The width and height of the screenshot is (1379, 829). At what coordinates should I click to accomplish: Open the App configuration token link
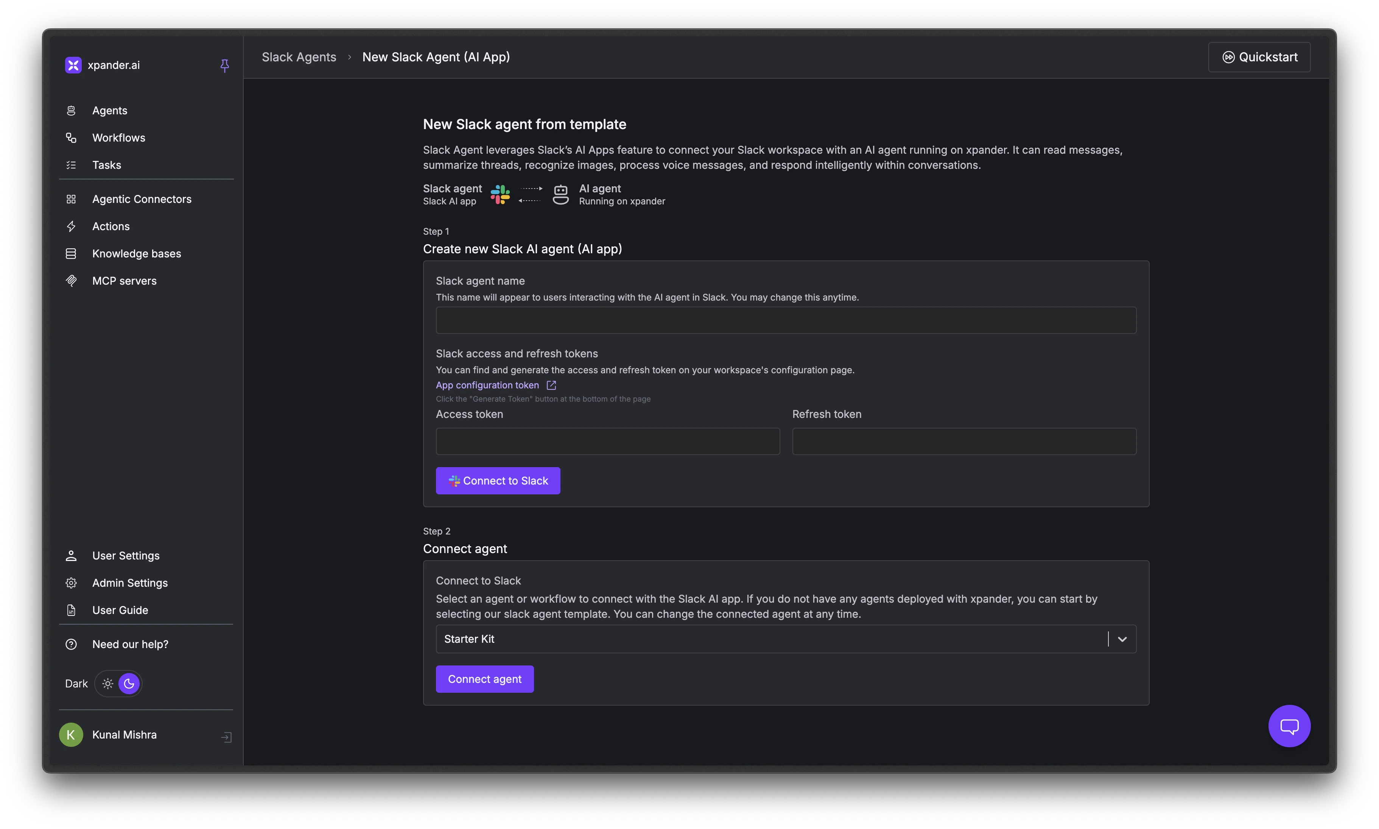click(487, 385)
